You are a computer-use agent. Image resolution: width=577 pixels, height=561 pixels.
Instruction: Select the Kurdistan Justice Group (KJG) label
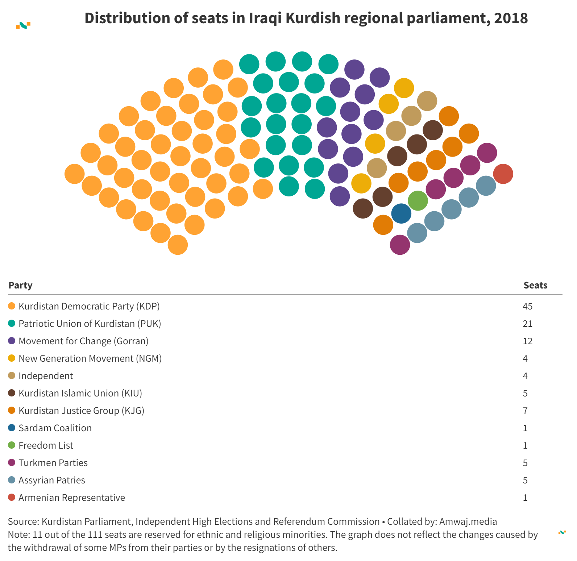[81, 411]
